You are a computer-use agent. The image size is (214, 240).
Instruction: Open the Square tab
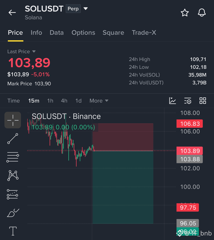pos(113,33)
